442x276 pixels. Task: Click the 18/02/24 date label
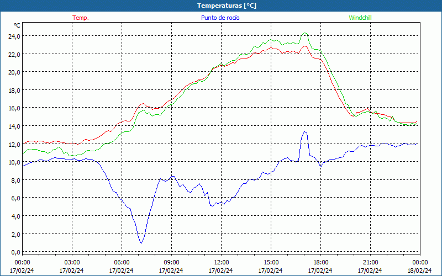point(420,270)
